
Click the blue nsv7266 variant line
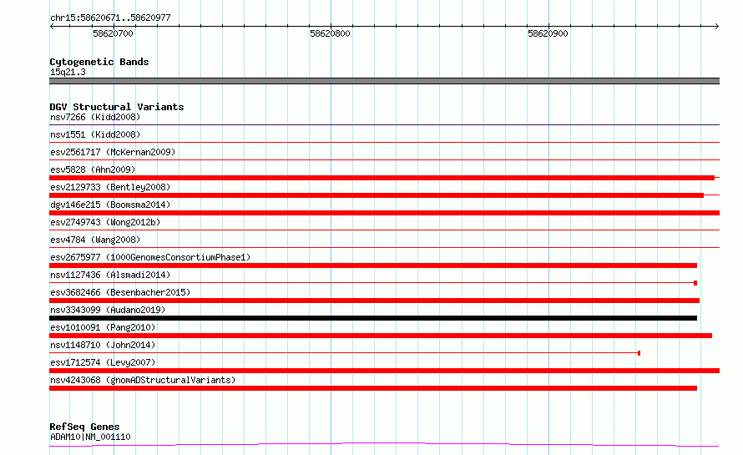tap(384, 125)
